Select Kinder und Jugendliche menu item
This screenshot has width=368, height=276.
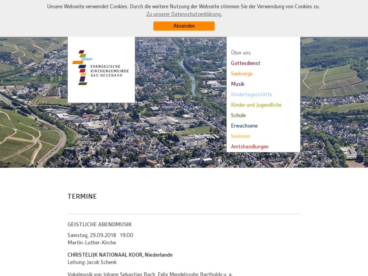click(256, 105)
